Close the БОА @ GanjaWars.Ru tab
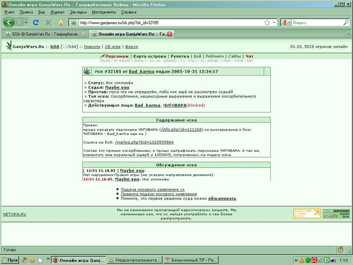Viewport: 353px width, 265px height. coord(83,34)
